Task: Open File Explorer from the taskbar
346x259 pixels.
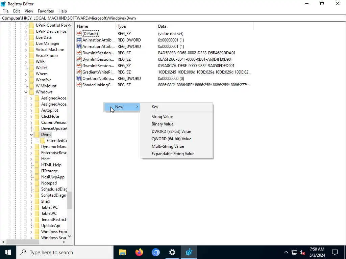Action: point(122,252)
